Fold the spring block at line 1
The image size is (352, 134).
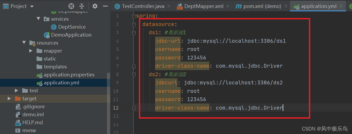134,16
